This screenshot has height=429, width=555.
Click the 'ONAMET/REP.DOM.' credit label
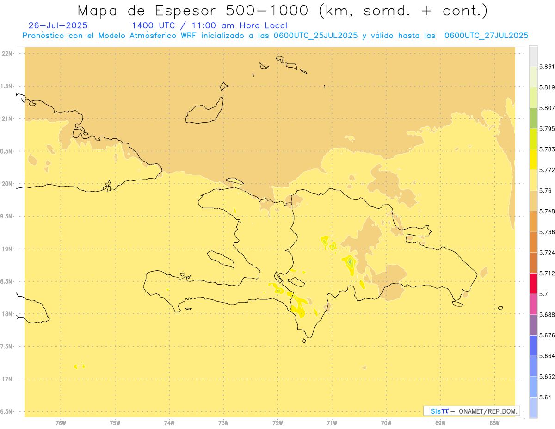point(489,411)
